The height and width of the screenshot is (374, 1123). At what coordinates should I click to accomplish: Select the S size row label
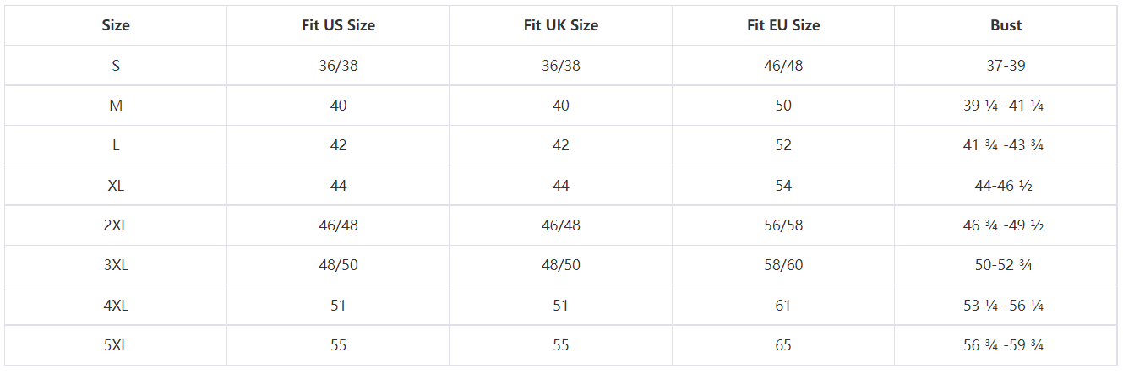[x=116, y=66]
